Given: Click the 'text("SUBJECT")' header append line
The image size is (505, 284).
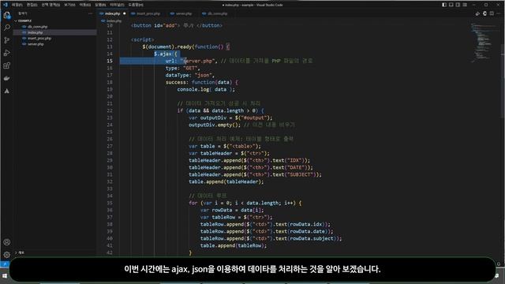Looking at the screenshot, I should coord(255,174).
